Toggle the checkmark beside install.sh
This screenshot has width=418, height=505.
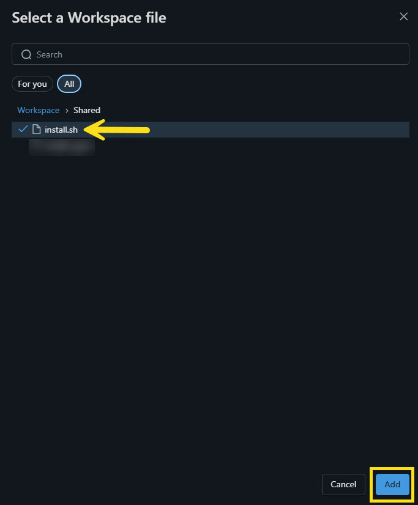click(x=23, y=129)
